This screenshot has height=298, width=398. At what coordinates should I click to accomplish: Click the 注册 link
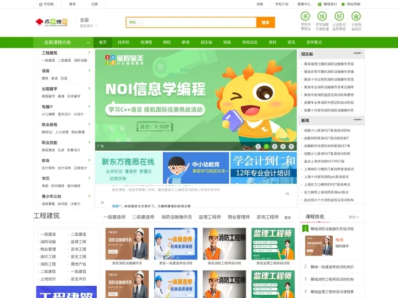(94, 4)
